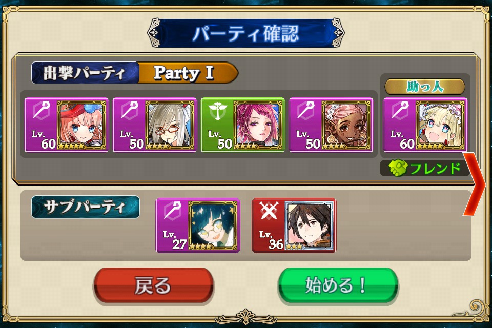
Task: Click the 出撃パーティ label tab
Action: coord(84,73)
